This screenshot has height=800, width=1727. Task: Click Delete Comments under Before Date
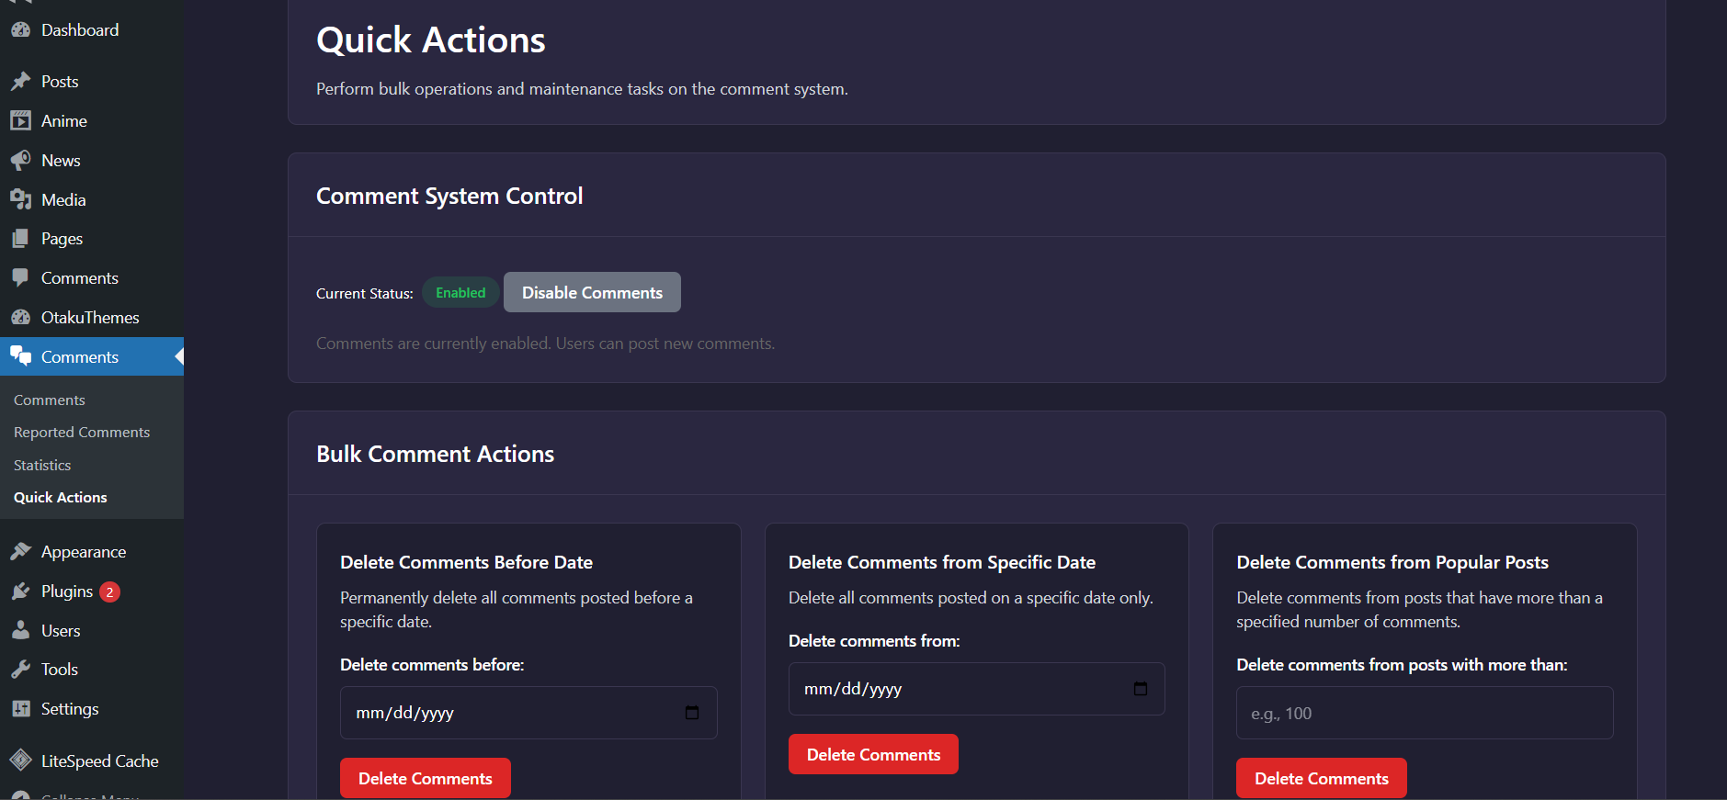[426, 778]
